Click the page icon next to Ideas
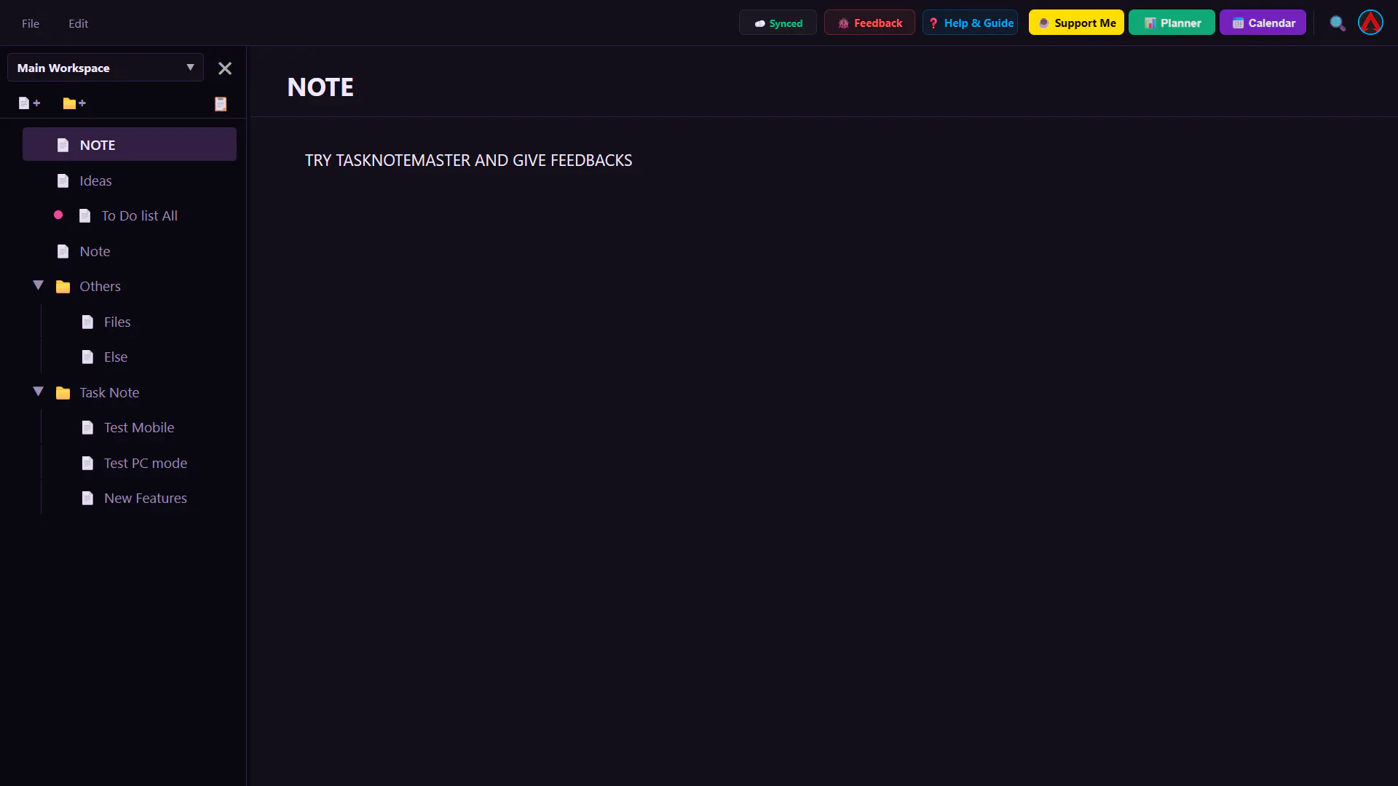The height and width of the screenshot is (786, 1398). pyautogui.click(x=63, y=180)
